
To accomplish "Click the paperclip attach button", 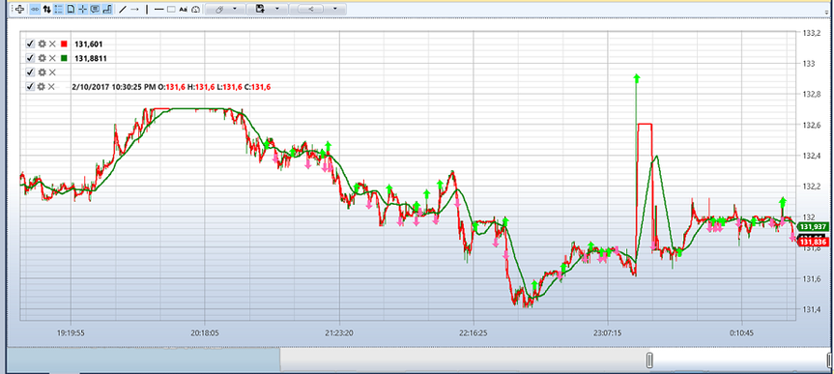I will pos(218,9).
